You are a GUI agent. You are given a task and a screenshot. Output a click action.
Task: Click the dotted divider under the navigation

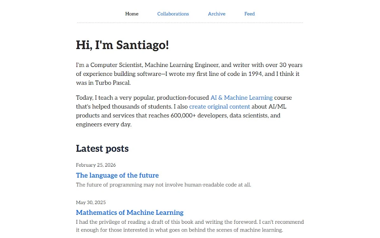point(190,23)
